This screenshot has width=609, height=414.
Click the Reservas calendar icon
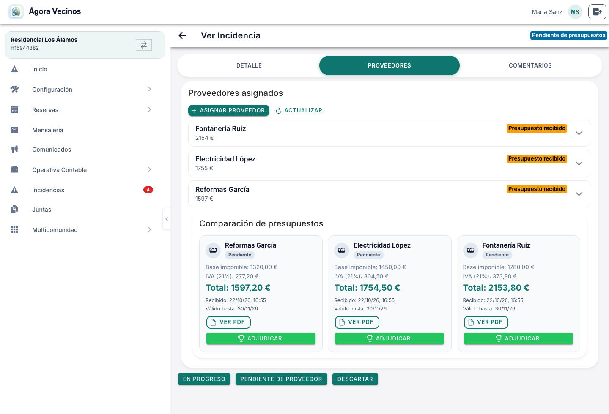point(14,110)
